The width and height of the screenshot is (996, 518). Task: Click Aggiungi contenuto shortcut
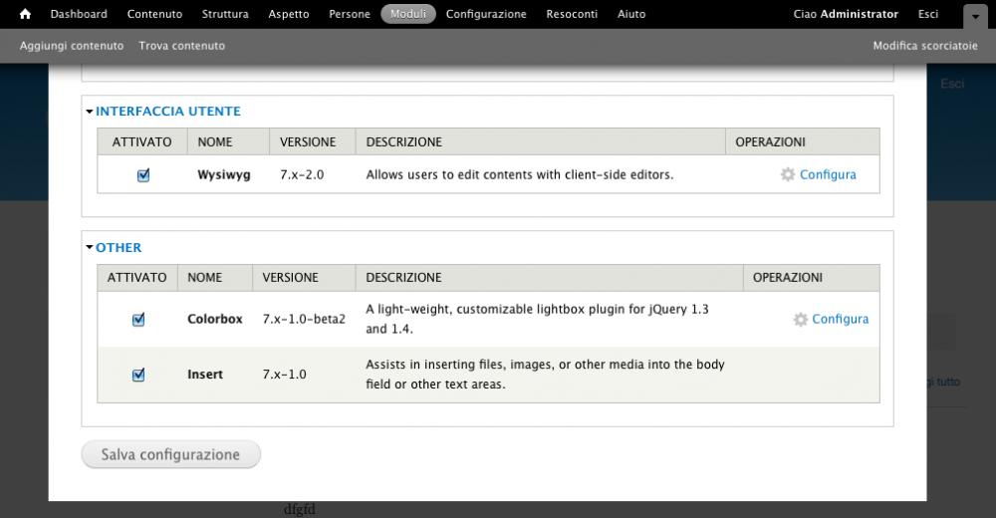(x=72, y=46)
